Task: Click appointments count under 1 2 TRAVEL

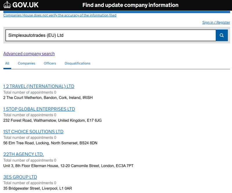Action: pos(30,92)
